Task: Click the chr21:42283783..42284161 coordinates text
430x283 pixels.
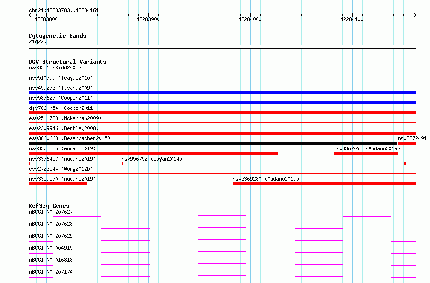Action: [64, 11]
